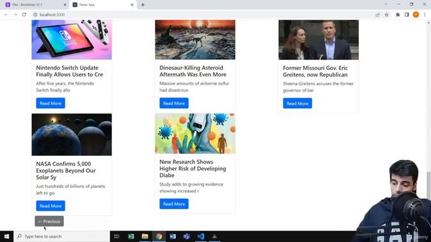
Task: Open File Explorer from the taskbar
Action: (145, 236)
